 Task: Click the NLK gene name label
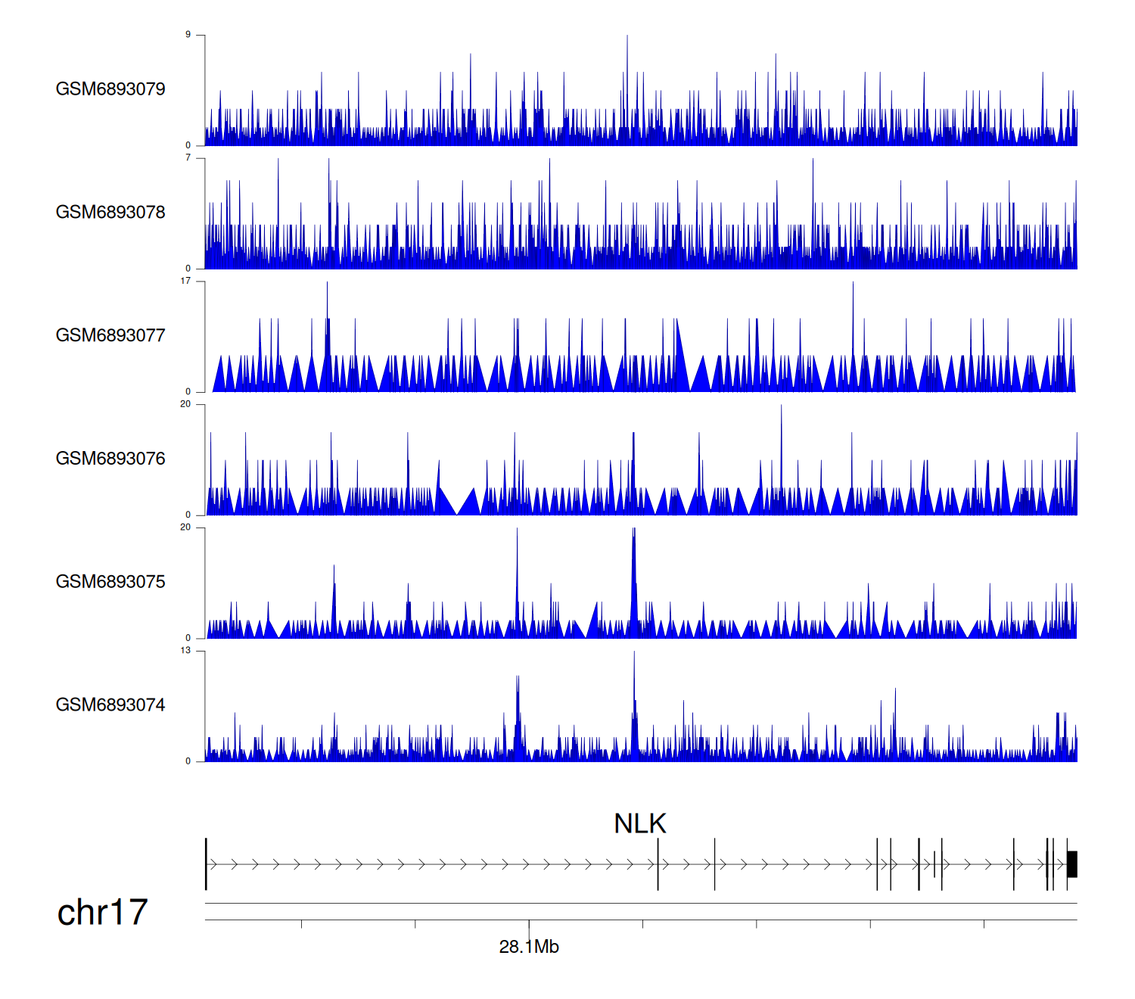click(640, 823)
